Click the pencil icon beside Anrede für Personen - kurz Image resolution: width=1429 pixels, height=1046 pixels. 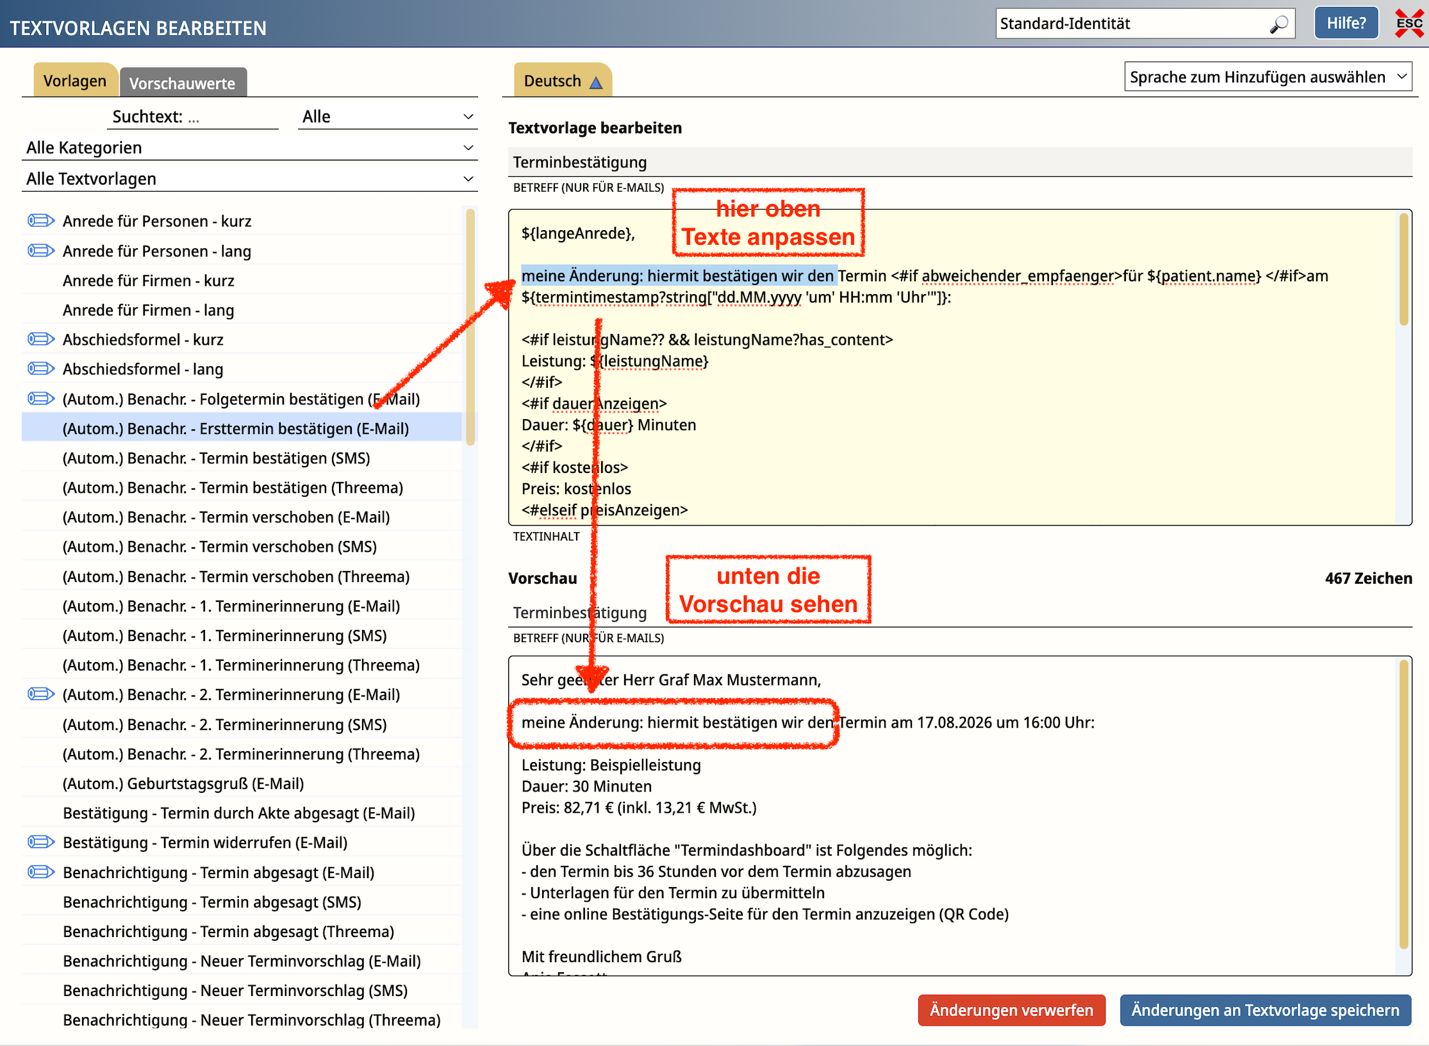[x=41, y=221]
